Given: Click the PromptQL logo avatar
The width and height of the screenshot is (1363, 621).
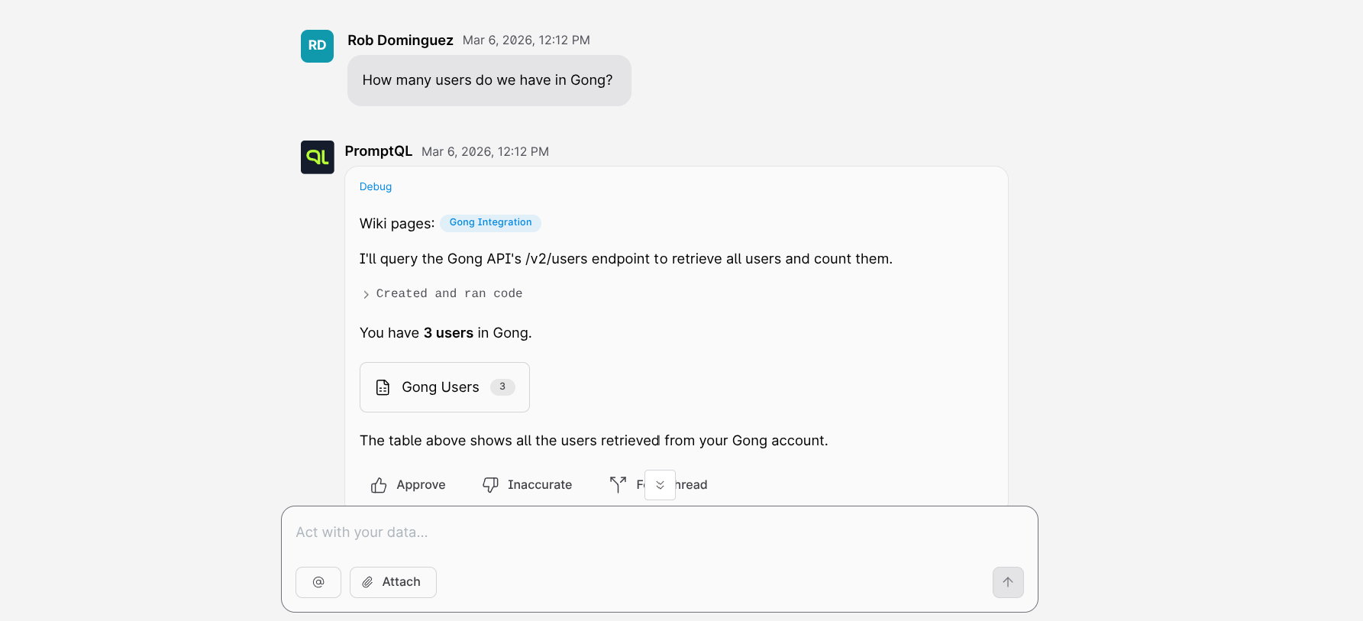Looking at the screenshot, I should tap(317, 157).
